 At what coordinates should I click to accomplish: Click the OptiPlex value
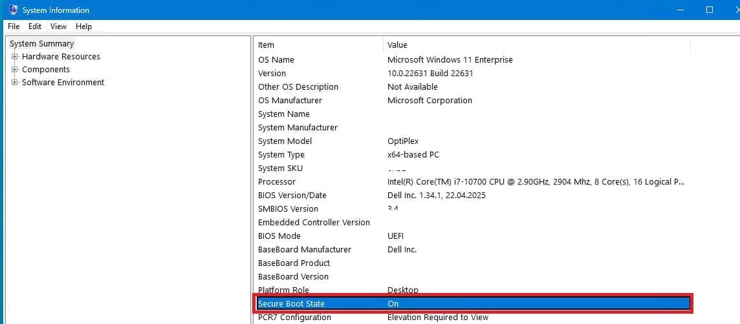[x=402, y=141]
